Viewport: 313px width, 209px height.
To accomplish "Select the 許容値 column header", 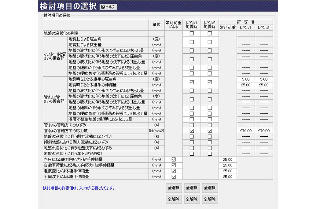I will 246,22.
